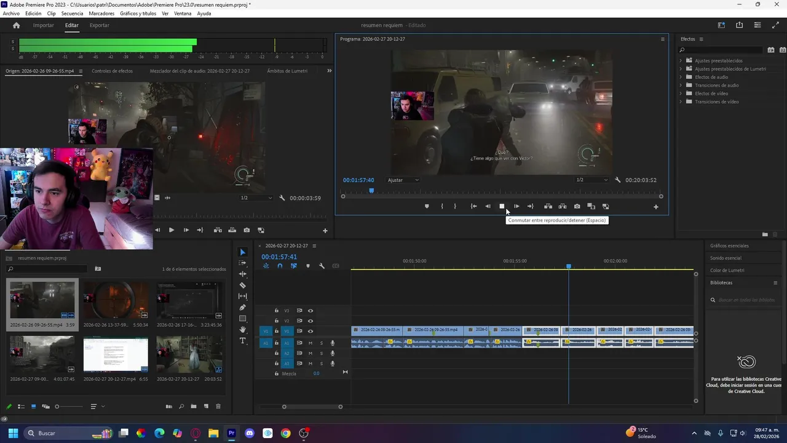This screenshot has height=443, width=787.
Task: Click Go to In in Program monitor
Action: coord(473,206)
